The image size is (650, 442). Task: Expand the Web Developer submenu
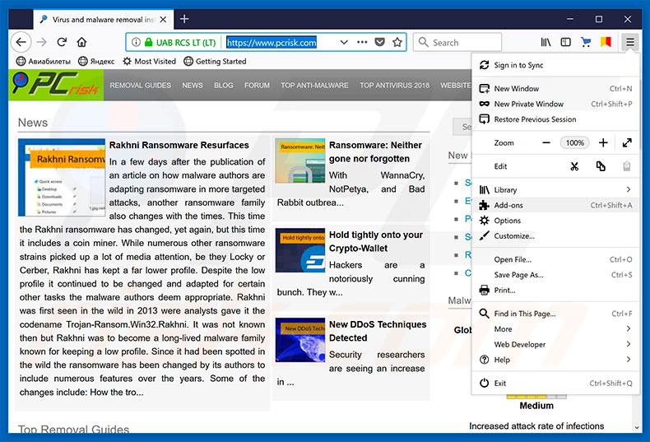pyautogui.click(x=555, y=344)
